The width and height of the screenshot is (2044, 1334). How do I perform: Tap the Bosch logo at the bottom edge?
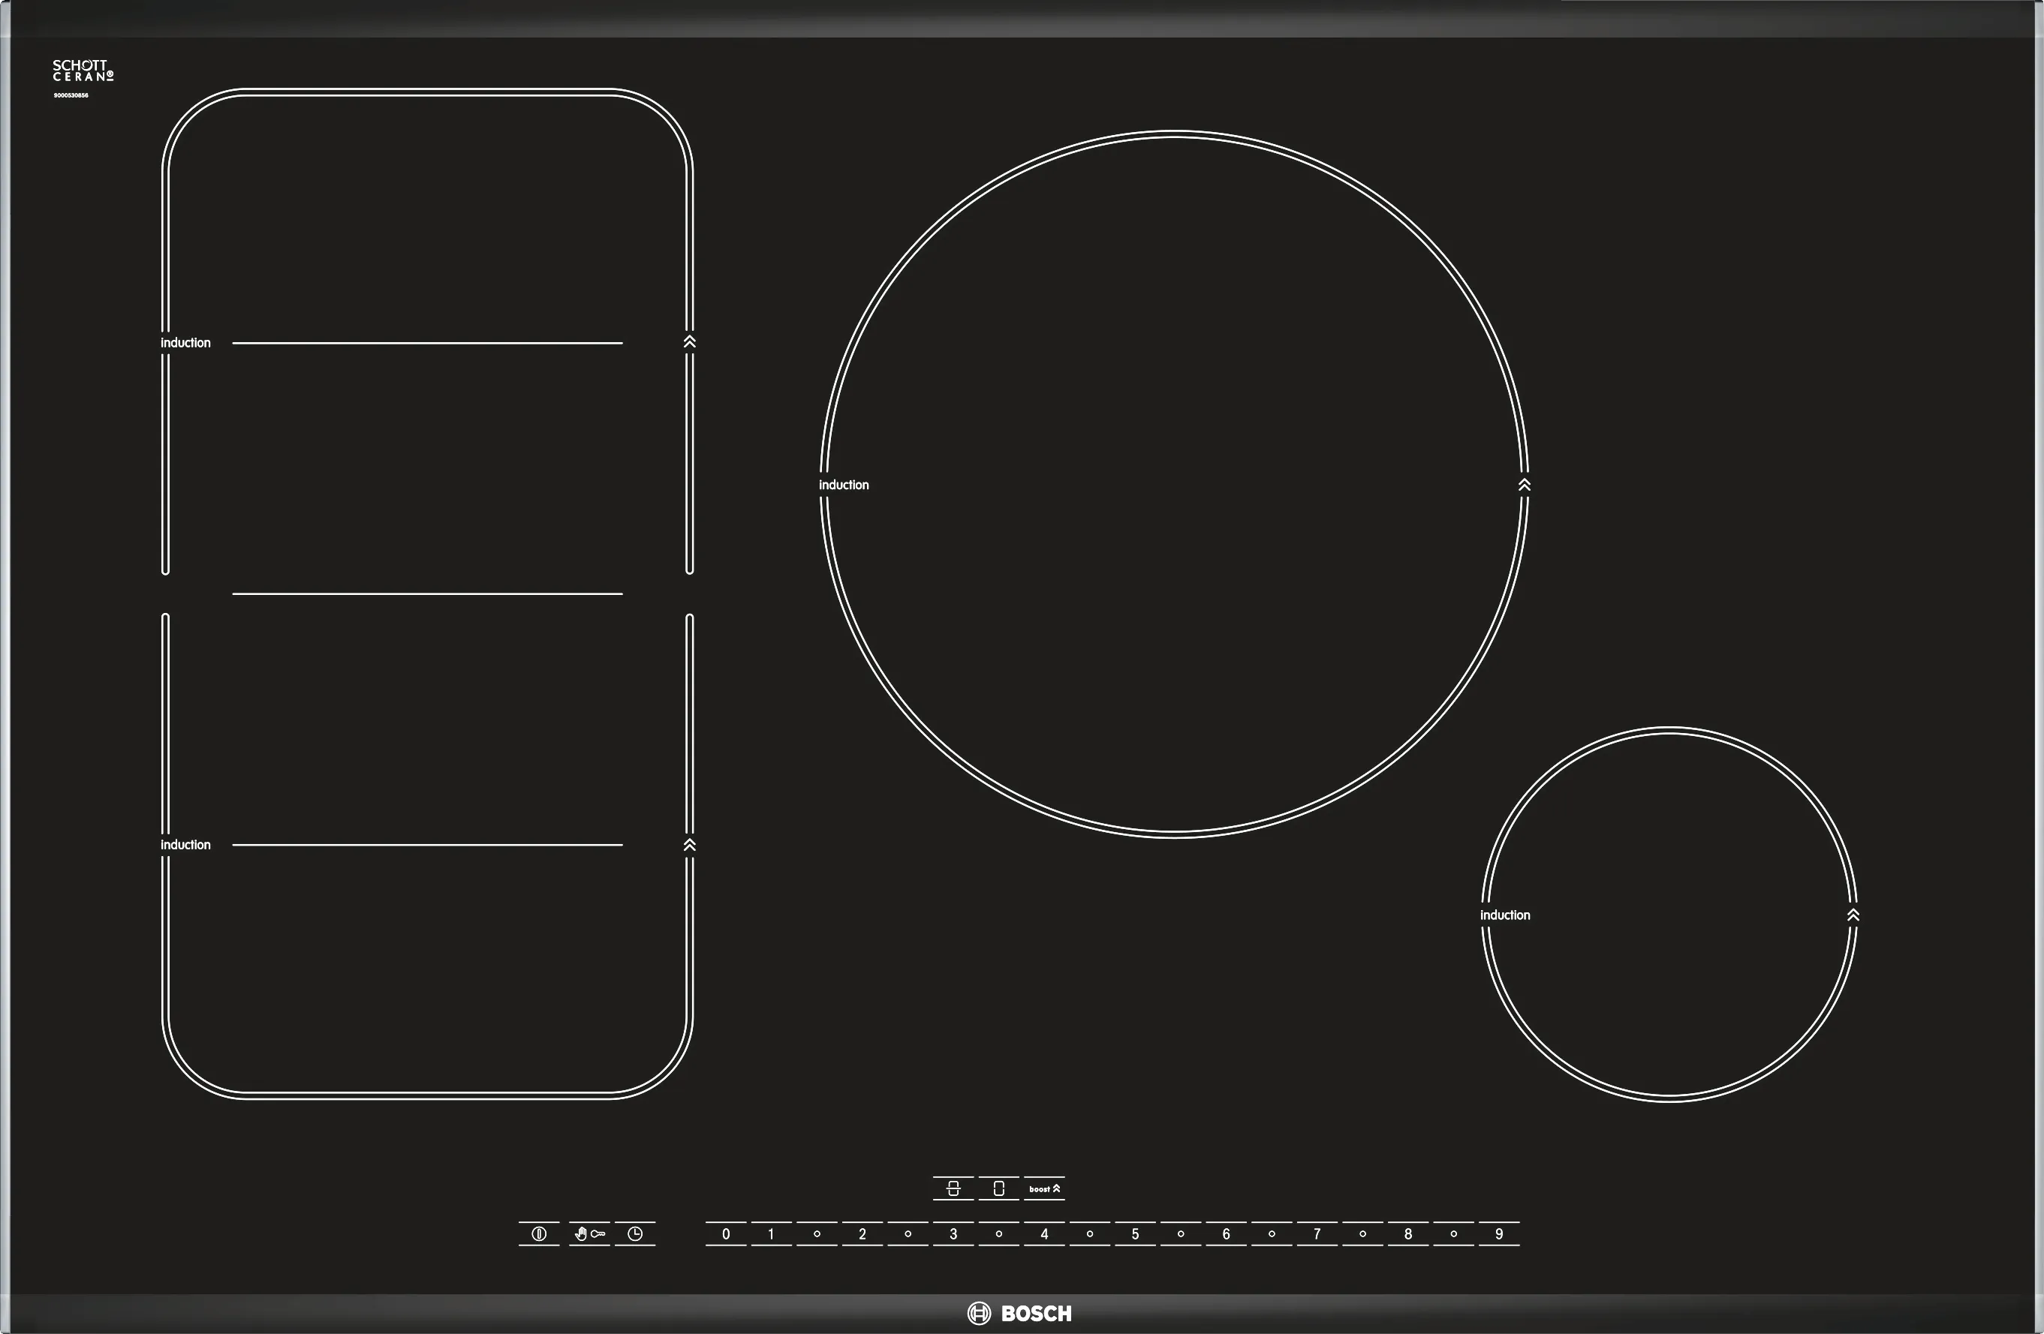(x=1019, y=1314)
